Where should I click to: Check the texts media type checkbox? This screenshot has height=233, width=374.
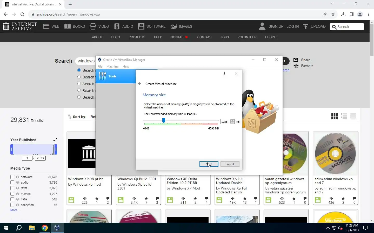(x=12, y=188)
